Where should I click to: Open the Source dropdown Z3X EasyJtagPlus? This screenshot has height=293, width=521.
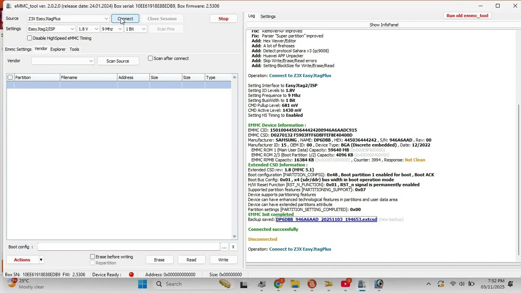[68, 19]
